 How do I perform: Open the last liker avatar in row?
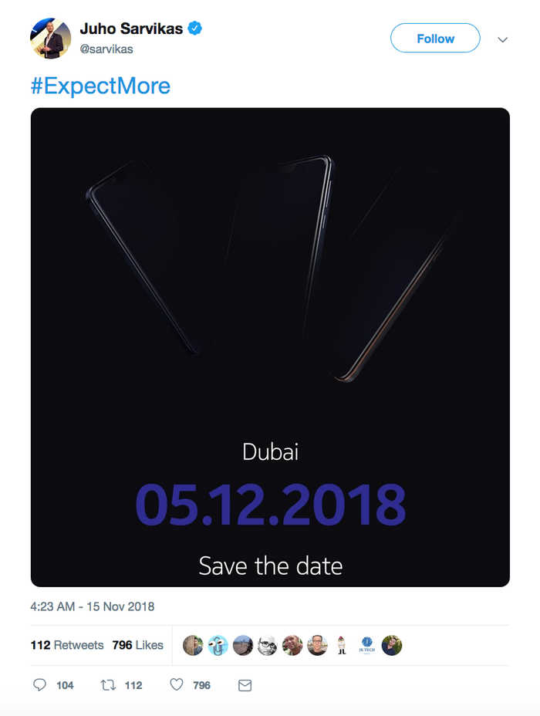point(392,645)
